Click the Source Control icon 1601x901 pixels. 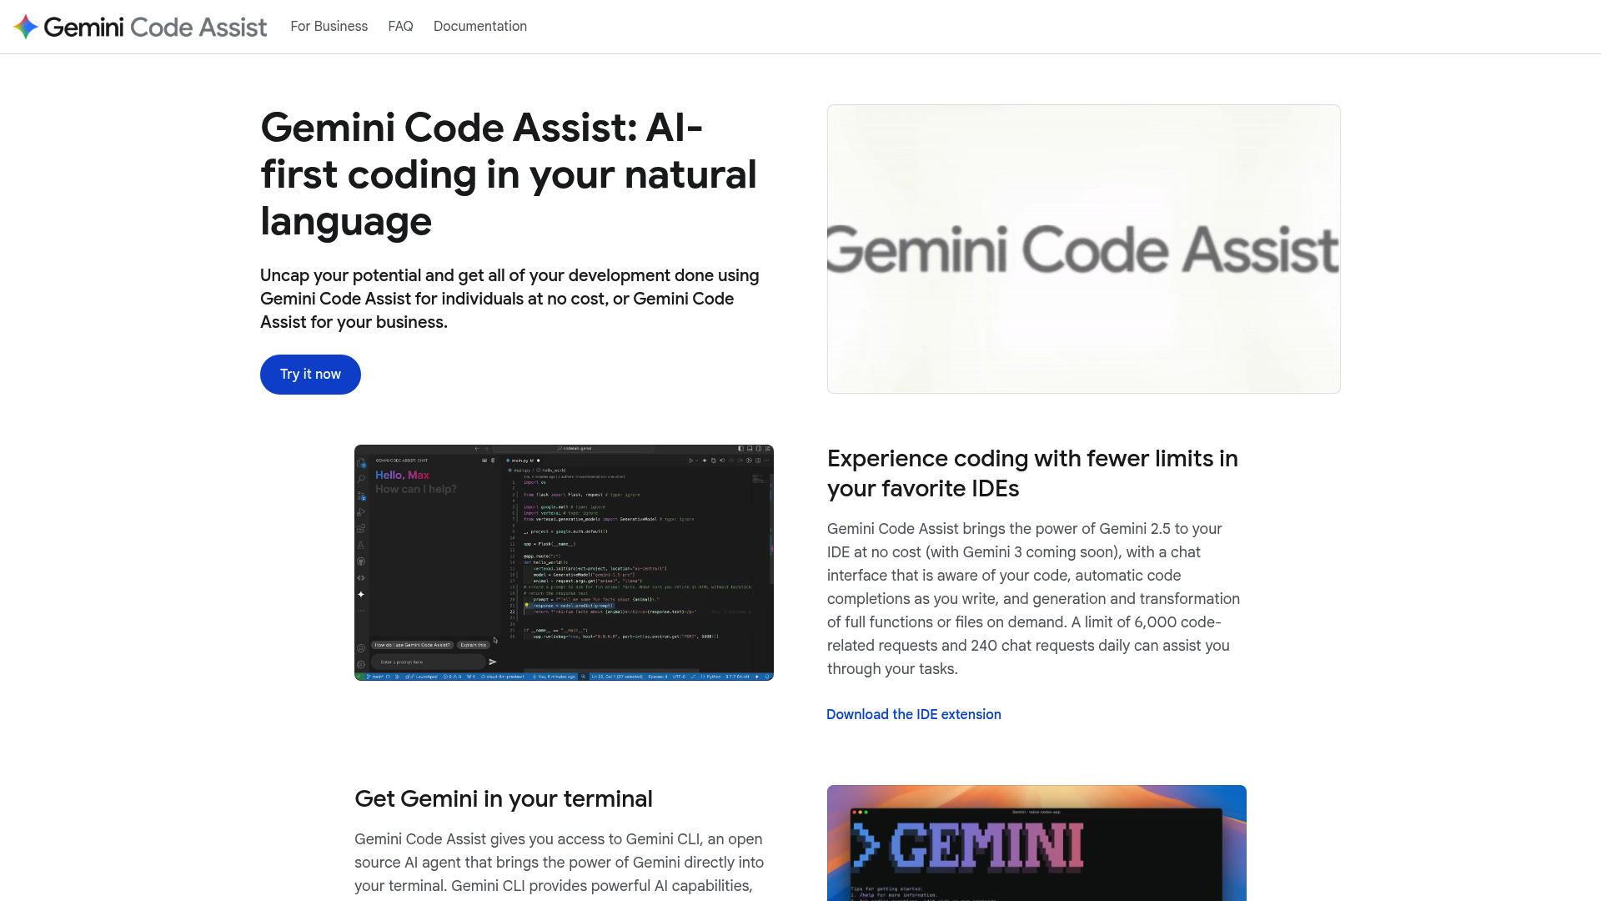[x=360, y=494]
